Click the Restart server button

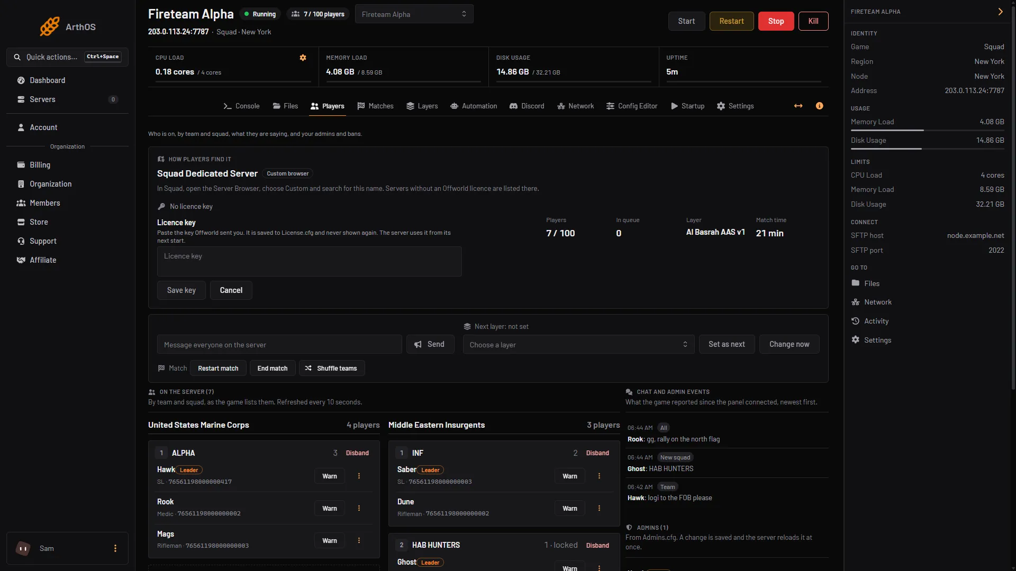[x=731, y=21]
